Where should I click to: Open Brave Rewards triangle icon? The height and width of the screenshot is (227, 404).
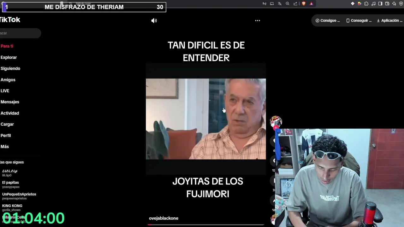(x=312, y=4)
